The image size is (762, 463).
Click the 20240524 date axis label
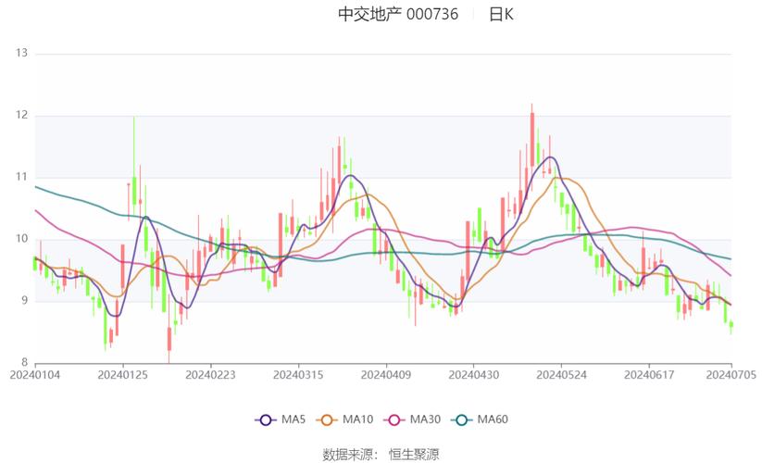[x=561, y=375]
